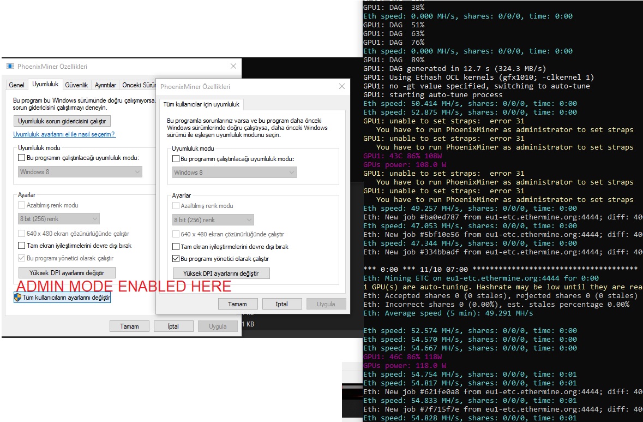The image size is (643, 422).
Task: Click 'GPU1: Using Ethash OCL kernels' line
Action: (478, 77)
